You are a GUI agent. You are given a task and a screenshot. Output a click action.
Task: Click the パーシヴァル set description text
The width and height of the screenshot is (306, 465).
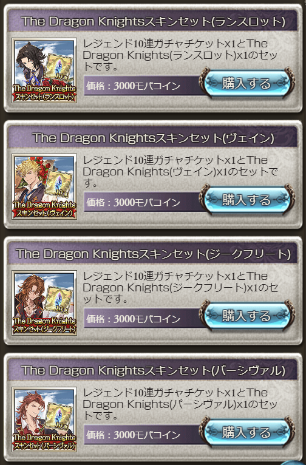180,404
